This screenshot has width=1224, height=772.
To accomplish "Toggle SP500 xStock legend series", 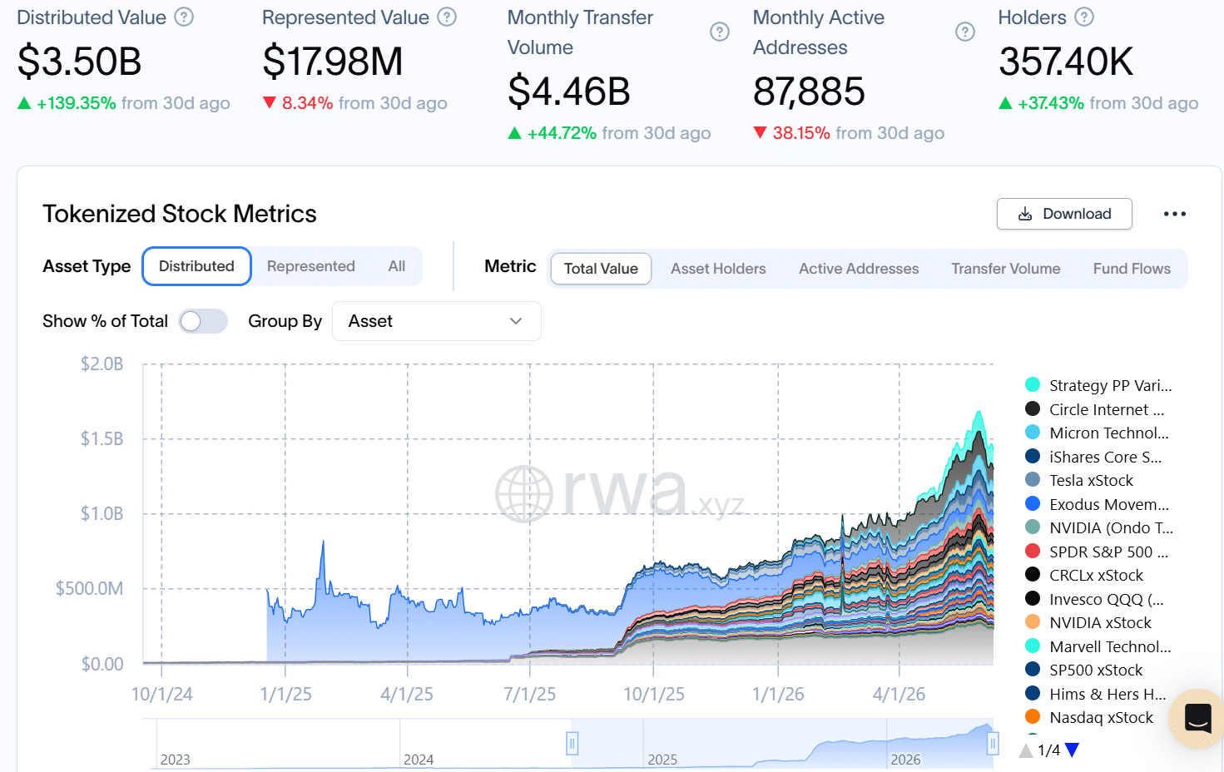I will tap(1084, 670).
